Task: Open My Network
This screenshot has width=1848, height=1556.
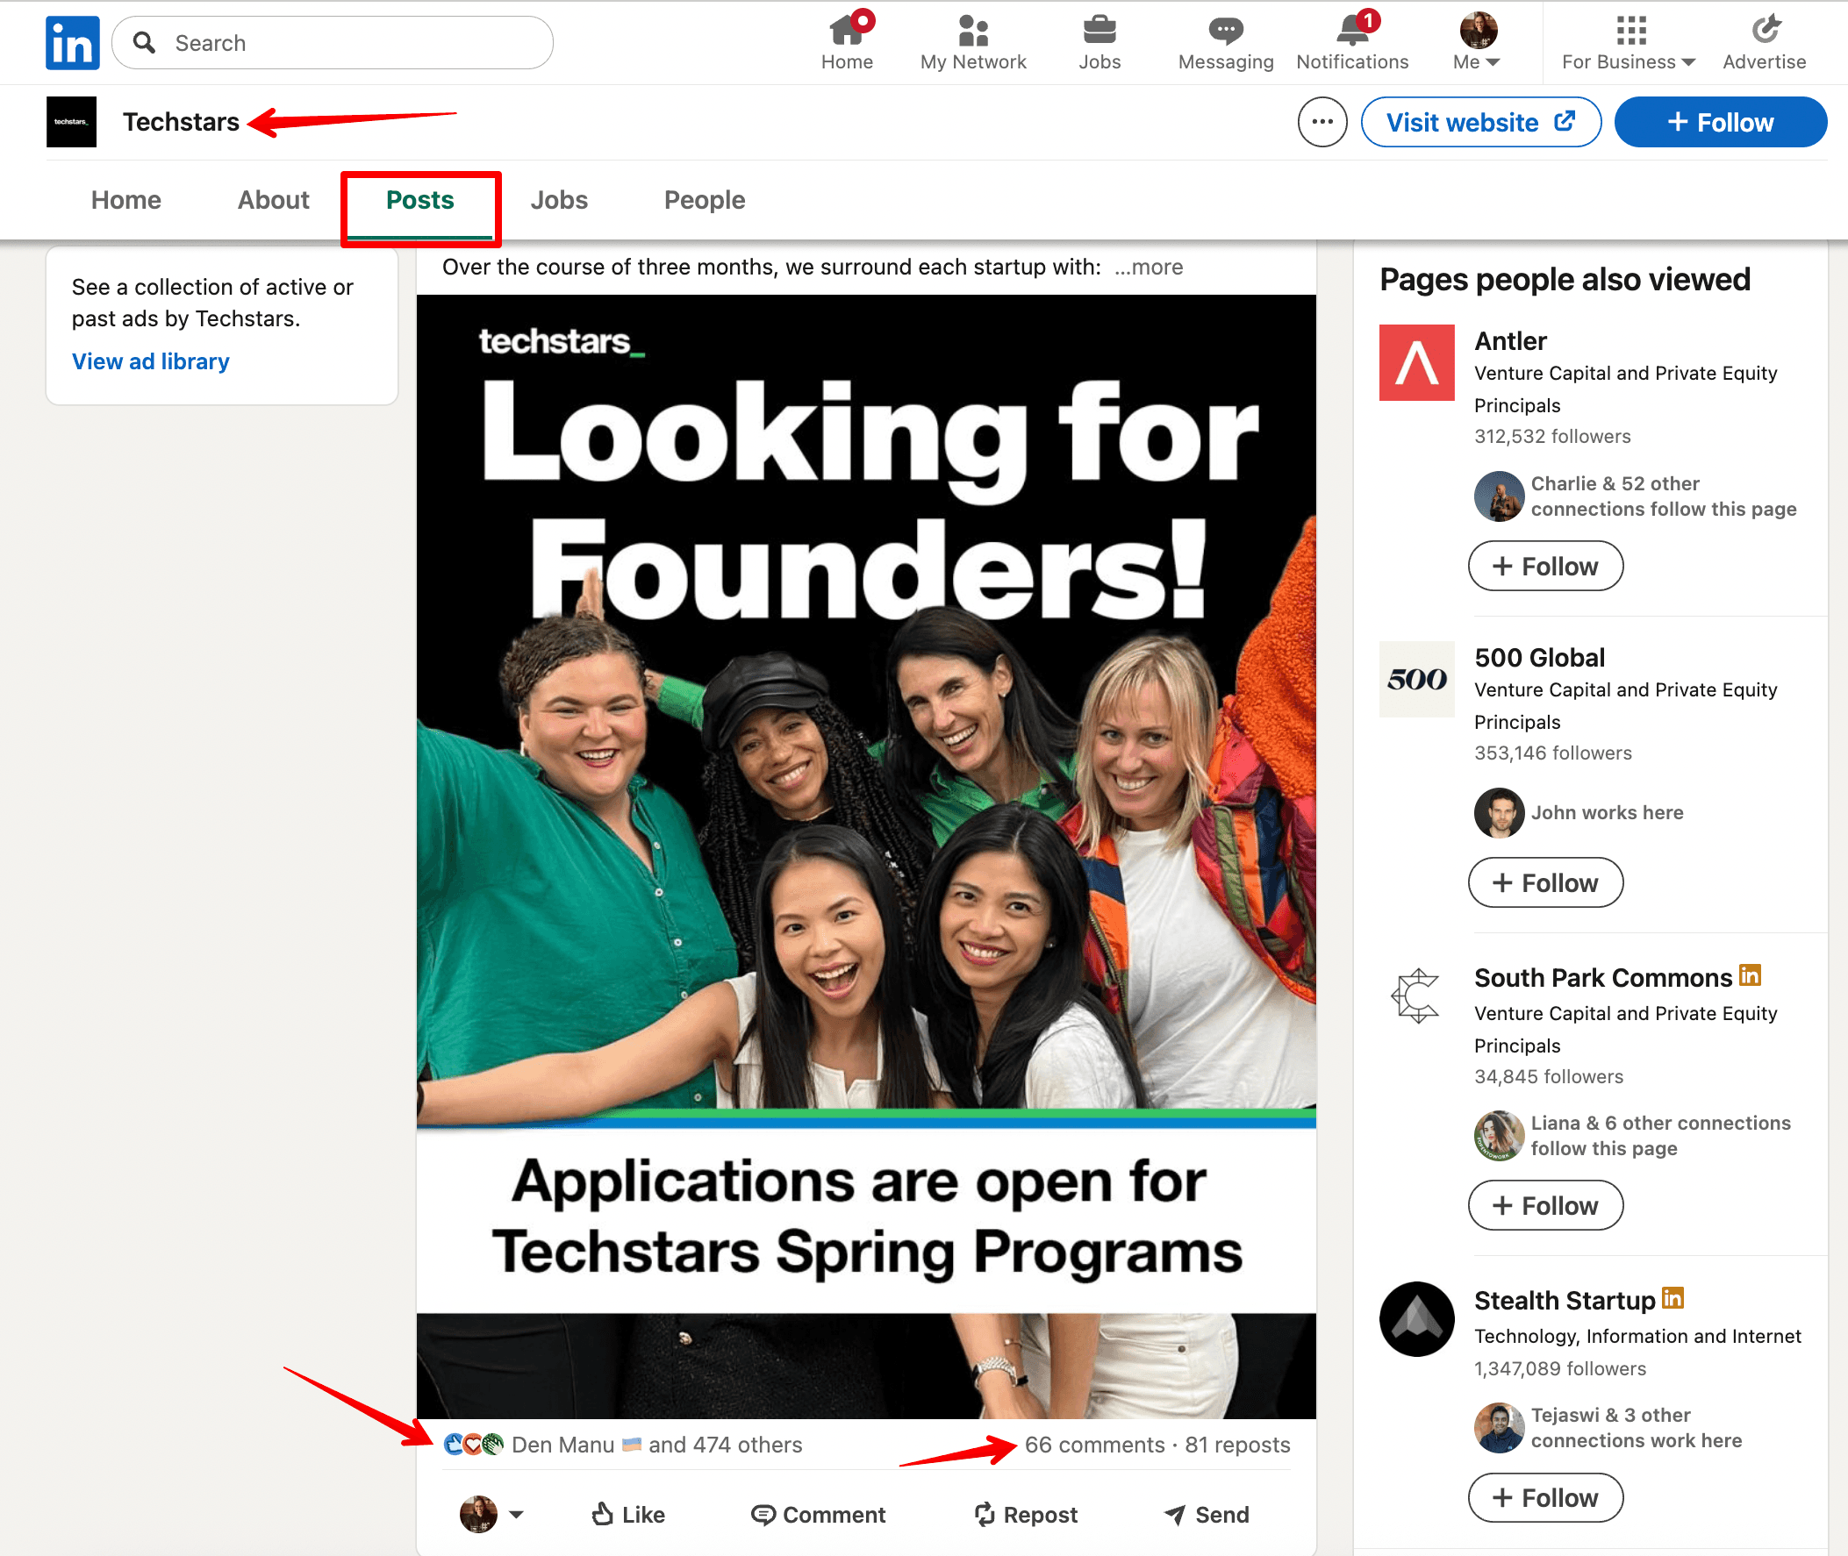Action: [x=972, y=39]
